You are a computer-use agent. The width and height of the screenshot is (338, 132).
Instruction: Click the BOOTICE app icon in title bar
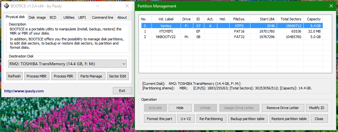[x=6, y=6]
